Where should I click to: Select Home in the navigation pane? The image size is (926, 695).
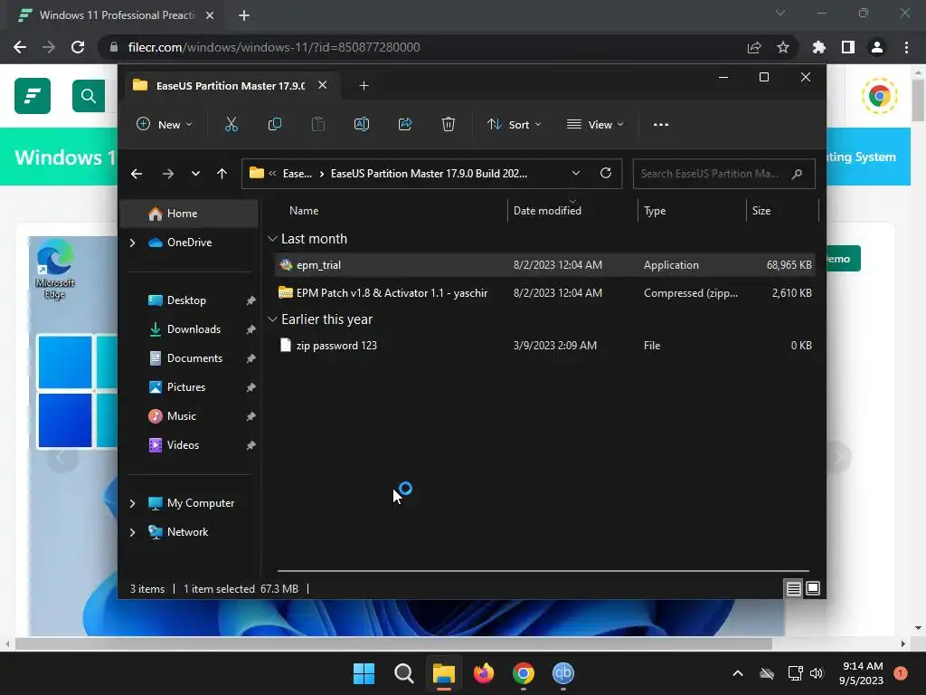[189, 214]
